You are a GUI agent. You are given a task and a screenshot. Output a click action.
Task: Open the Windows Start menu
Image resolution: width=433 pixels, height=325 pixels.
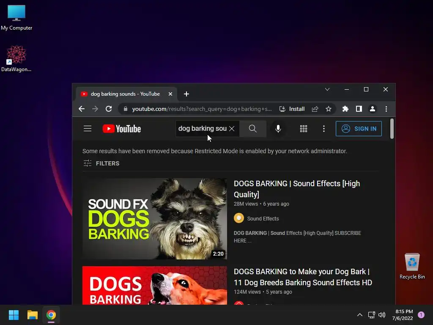(x=14, y=315)
